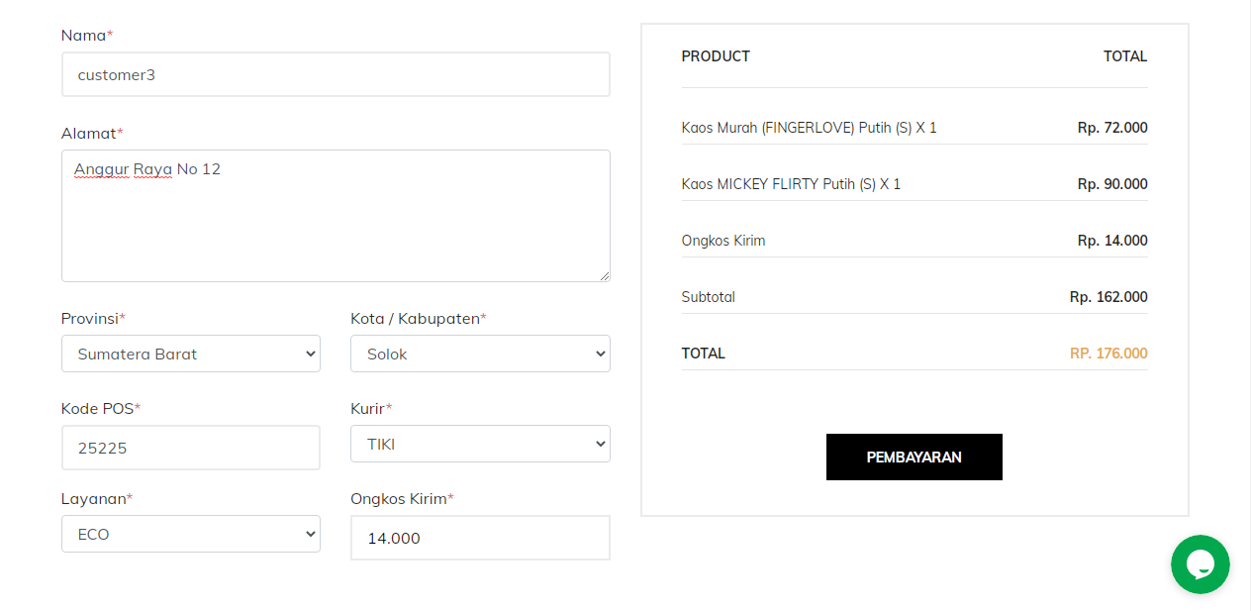Click the Subtotal Rp. 162.000 value
The height and width of the screenshot is (611, 1251).
pos(1108,297)
